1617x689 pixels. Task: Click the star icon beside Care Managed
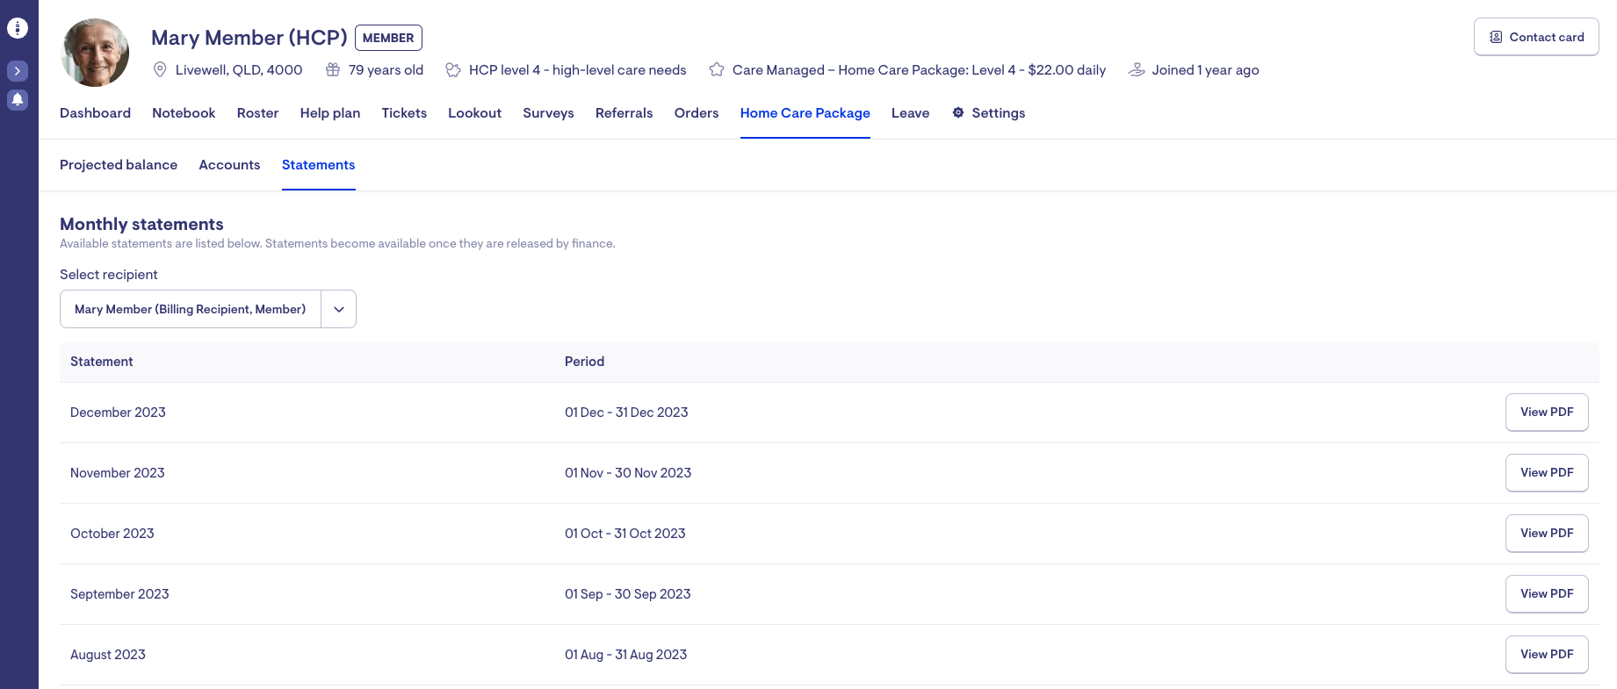point(717,70)
